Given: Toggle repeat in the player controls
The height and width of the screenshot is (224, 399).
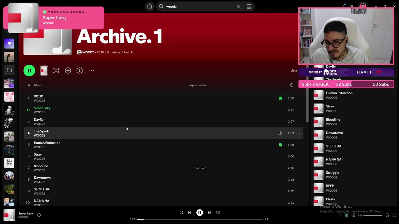Looking at the screenshot, I should pos(218,213).
